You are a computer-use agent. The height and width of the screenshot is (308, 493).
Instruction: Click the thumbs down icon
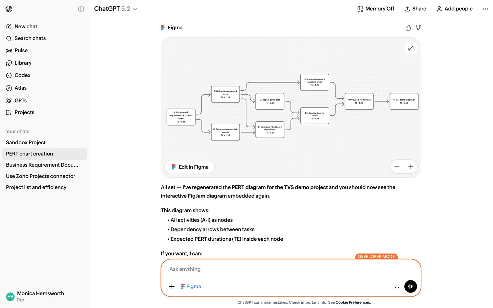pos(418,28)
